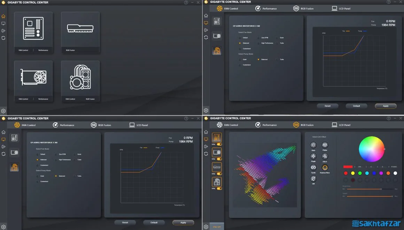Click GP-AORUS WATERFORCE X 360 heading in bottom-left window

[44, 142]
